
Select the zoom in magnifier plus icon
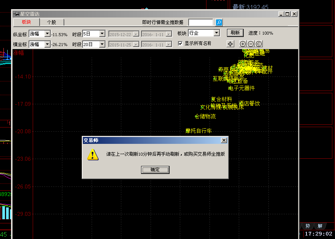[x=243, y=44]
